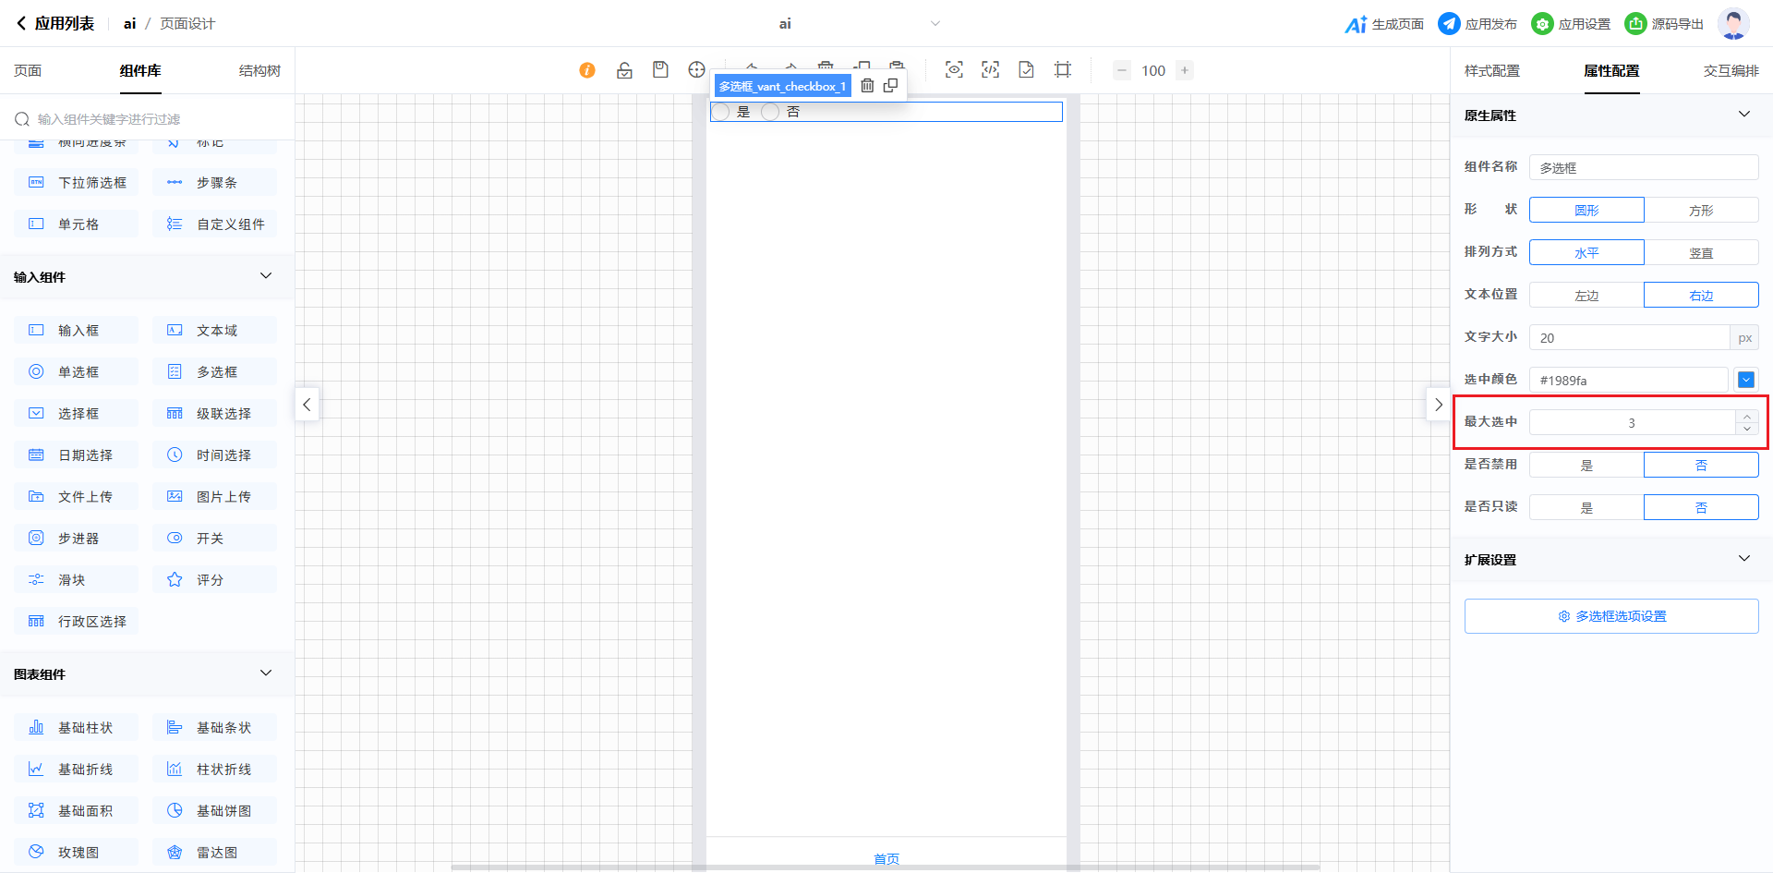Delete the selected checkbox component via trash icon
Viewport: 1773px width, 873px height.
[x=867, y=86]
